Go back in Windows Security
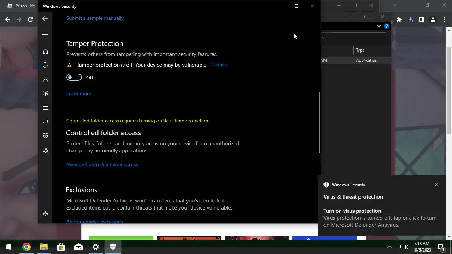This screenshot has height=254, width=452. (x=45, y=19)
